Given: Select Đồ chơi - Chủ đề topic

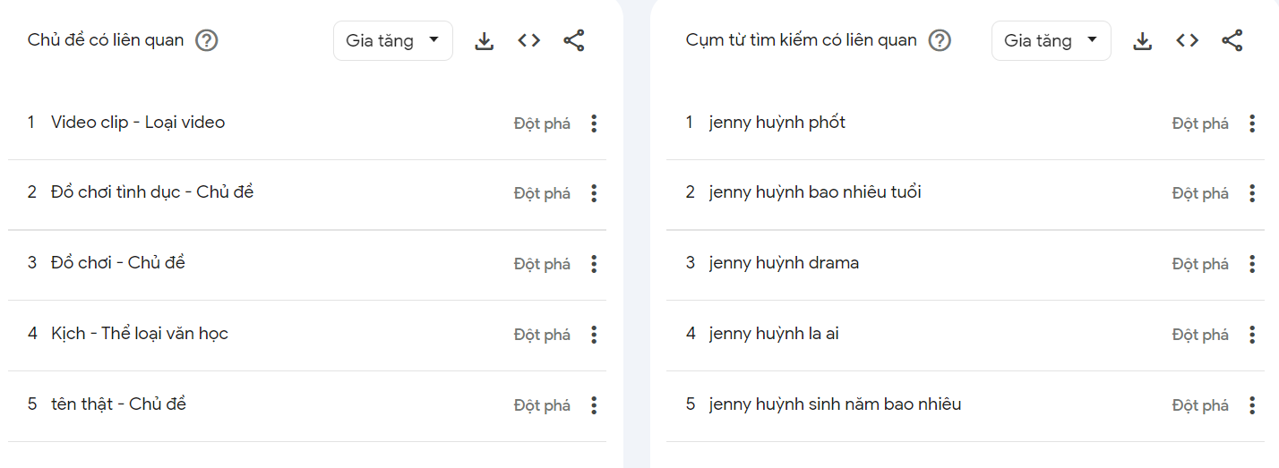Looking at the screenshot, I should 118,263.
